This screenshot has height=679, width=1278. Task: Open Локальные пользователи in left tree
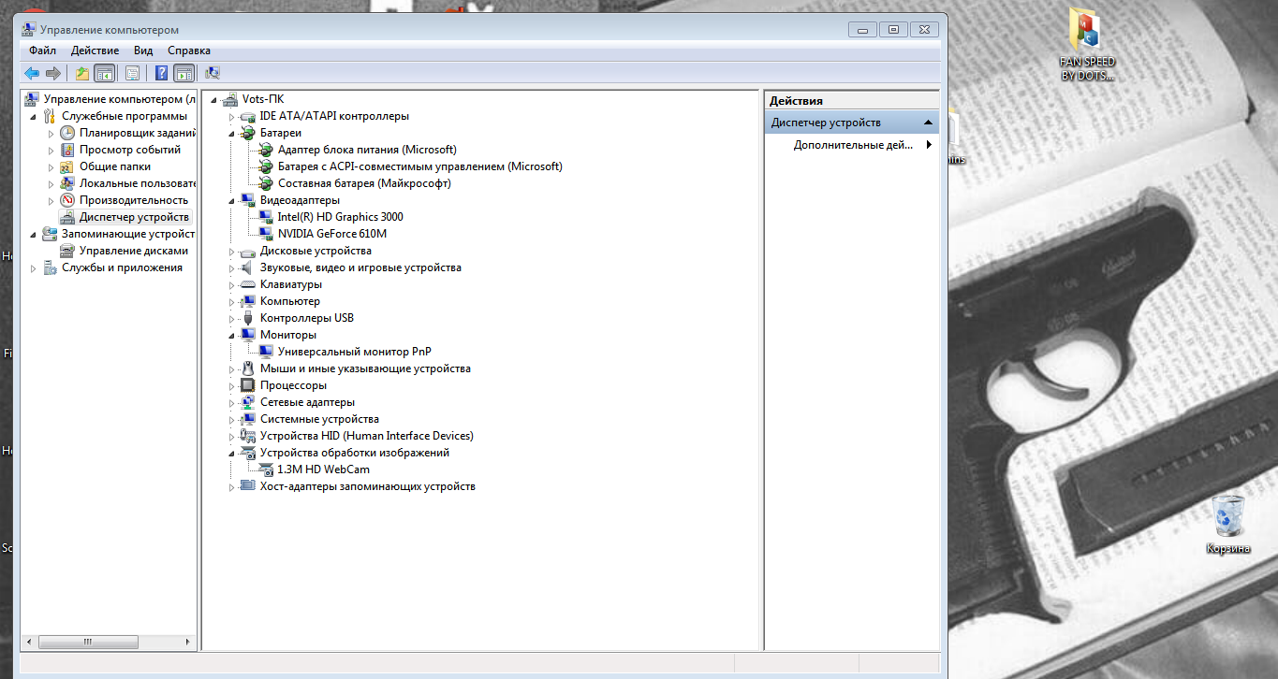[x=138, y=183]
